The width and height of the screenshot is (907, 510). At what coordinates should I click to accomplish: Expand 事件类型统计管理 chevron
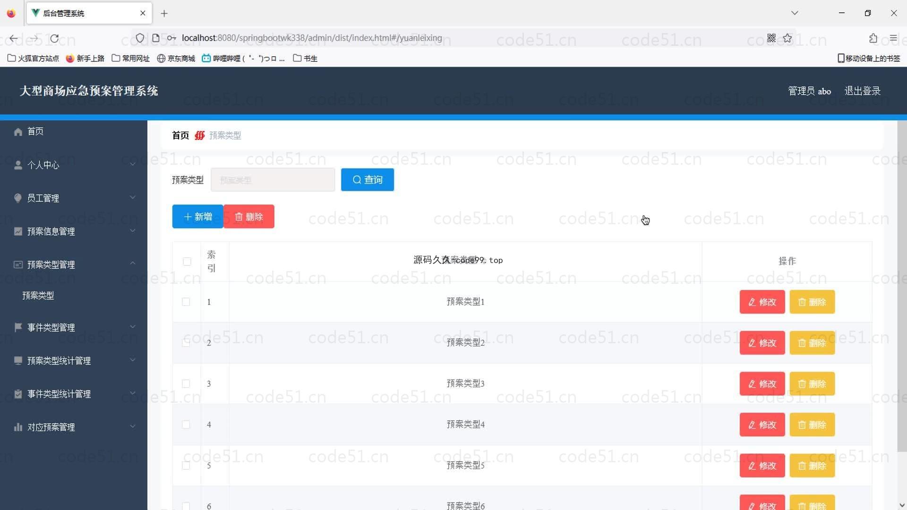pos(133,393)
